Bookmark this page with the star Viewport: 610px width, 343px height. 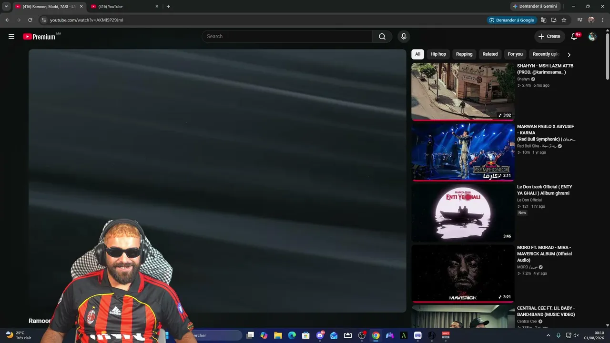click(x=564, y=20)
